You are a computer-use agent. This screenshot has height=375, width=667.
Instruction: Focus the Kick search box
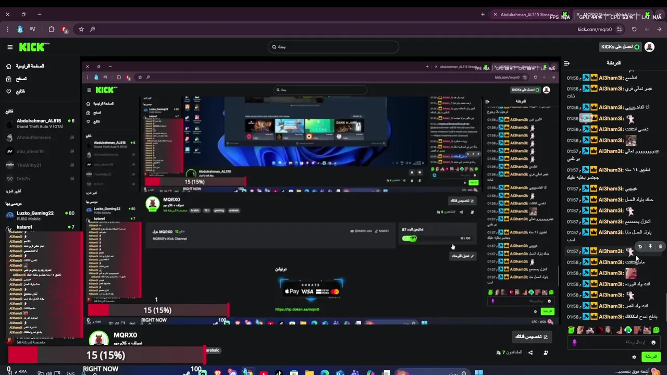tap(333, 47)
